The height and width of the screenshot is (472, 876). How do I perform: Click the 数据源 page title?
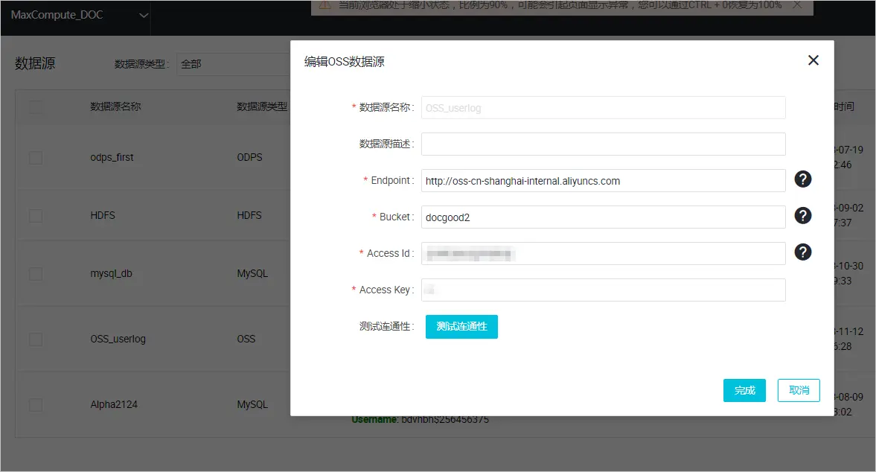(35, 64)
